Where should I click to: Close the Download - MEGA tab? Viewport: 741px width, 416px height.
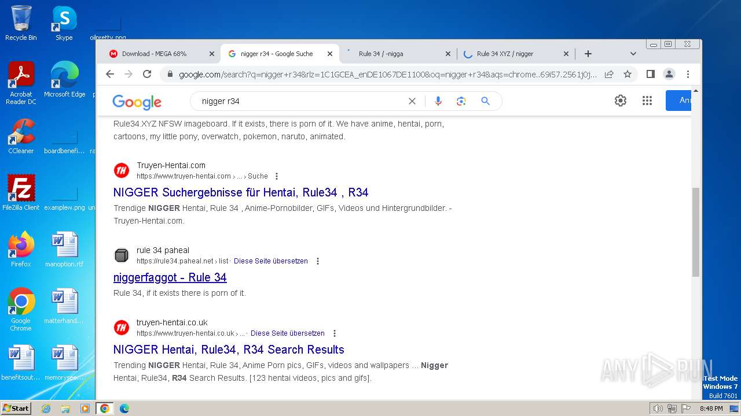coord(211,54)
